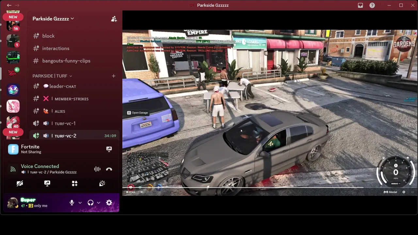The image size is (418, 235).
Task: Click the streamed game video area
Action: [x=270, y=113]
